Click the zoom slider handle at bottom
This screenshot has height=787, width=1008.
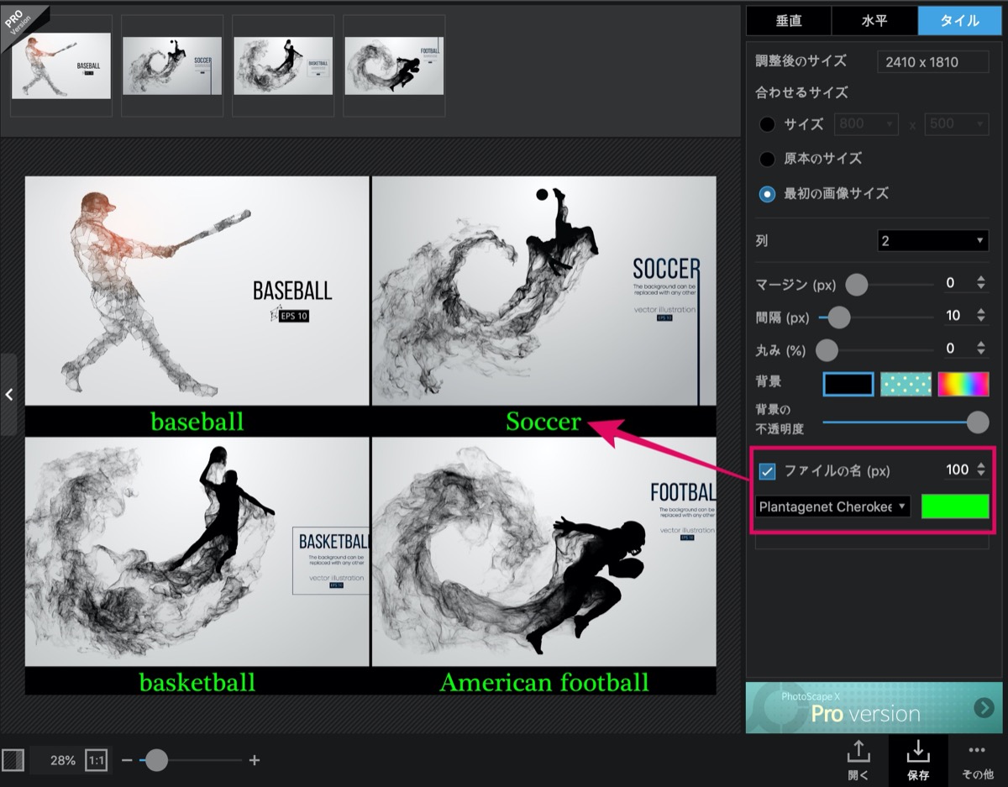[x=156, y=760]
